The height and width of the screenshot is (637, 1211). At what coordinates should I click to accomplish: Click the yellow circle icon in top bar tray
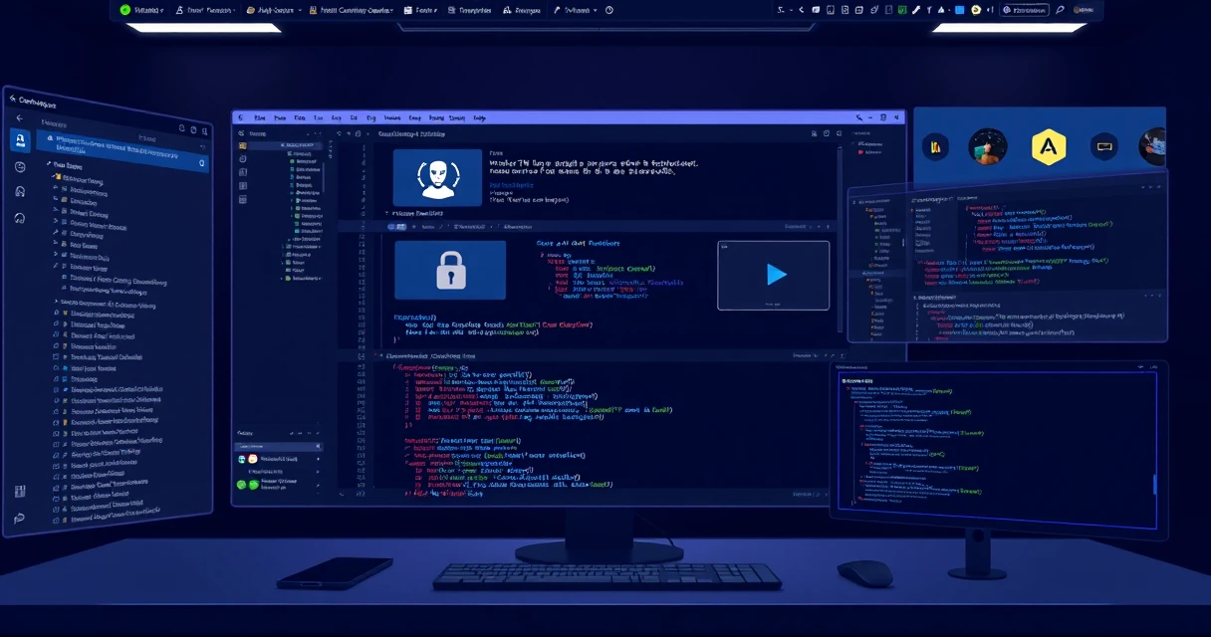(976, 10)
